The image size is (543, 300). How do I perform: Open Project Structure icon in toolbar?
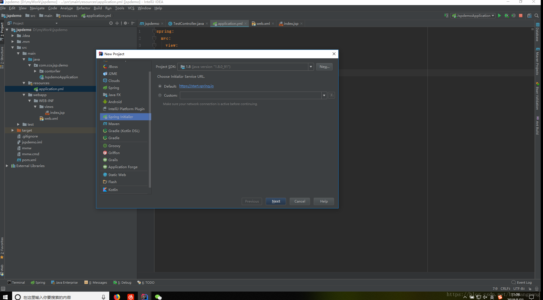(x=529, y=16)
